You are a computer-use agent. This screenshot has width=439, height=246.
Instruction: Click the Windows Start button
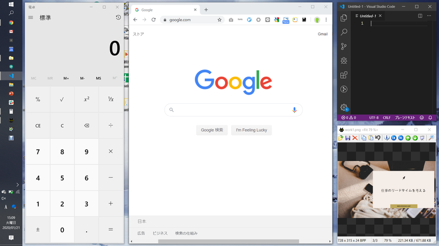tap(11, 4)
